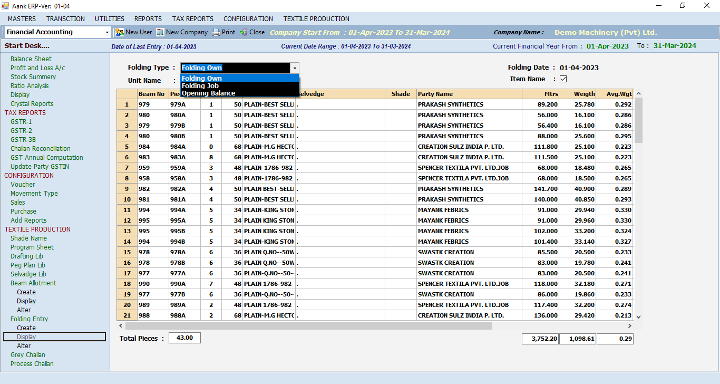Click weight value 40.850

point(577,199)
